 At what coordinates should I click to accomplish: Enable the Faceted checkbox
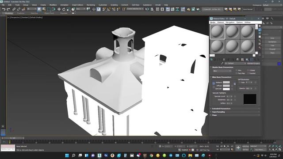tap(248, 73)
